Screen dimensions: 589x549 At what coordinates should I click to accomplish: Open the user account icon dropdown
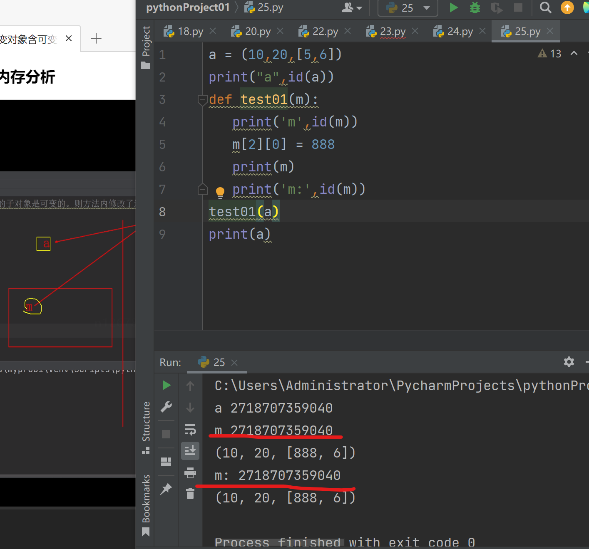tap(352, 7)
